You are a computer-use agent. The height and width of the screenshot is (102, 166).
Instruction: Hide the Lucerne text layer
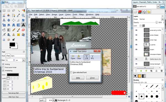136,45
